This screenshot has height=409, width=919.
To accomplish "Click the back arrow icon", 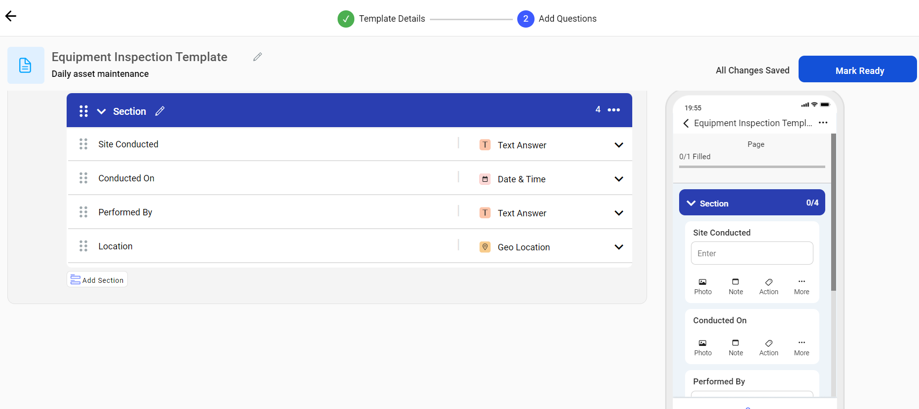I will [x=11, y=16].
